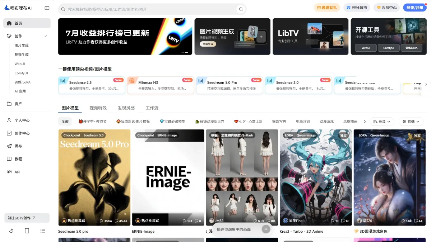Image resolution: width=431 pixels, height=242 pixels.
Task: Toggle dark mode with the moon icon
Action: tap(11, 231)
